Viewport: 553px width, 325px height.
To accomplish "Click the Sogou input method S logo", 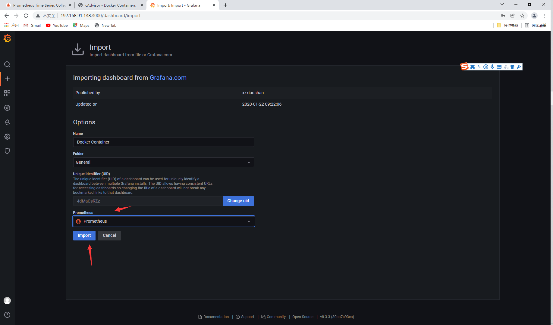I will click(x=464, y=67).
